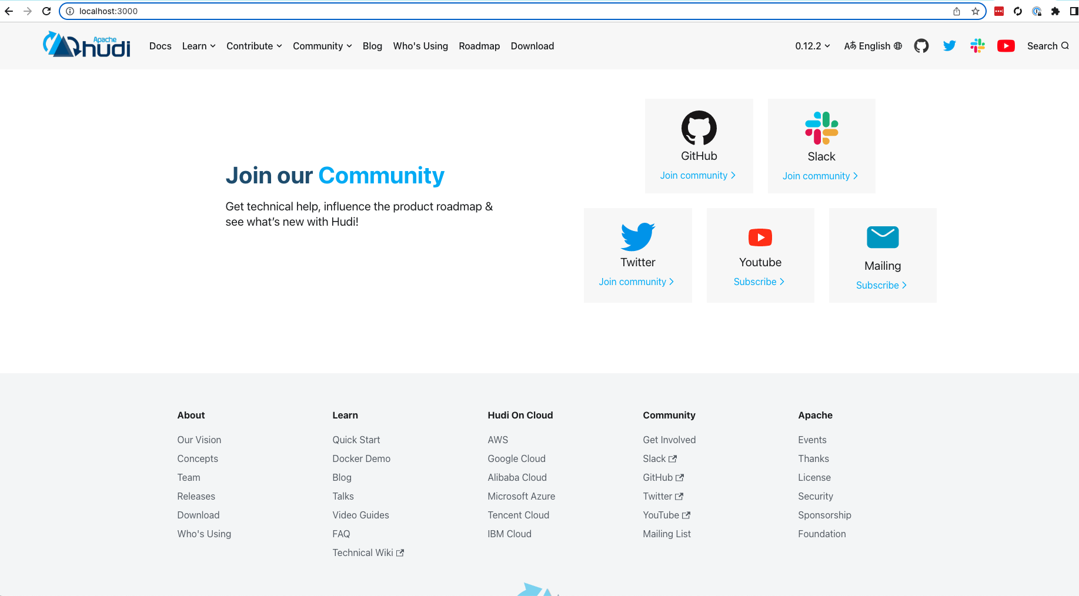
Task: Reload the page with the refresh icon
Action: click(46, 11)
